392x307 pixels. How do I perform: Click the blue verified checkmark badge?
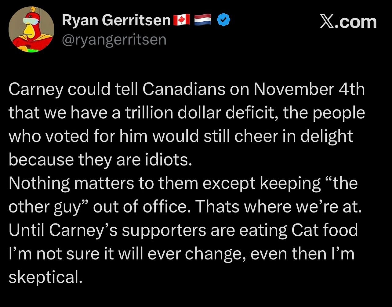223,20
